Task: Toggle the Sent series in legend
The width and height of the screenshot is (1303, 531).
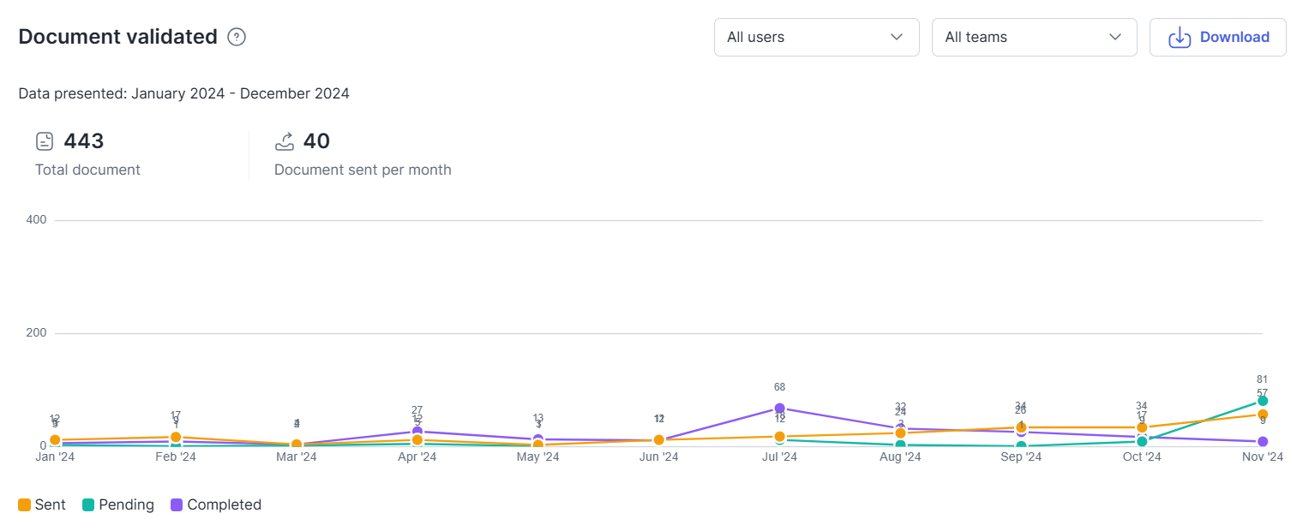Action: [50, 504]
